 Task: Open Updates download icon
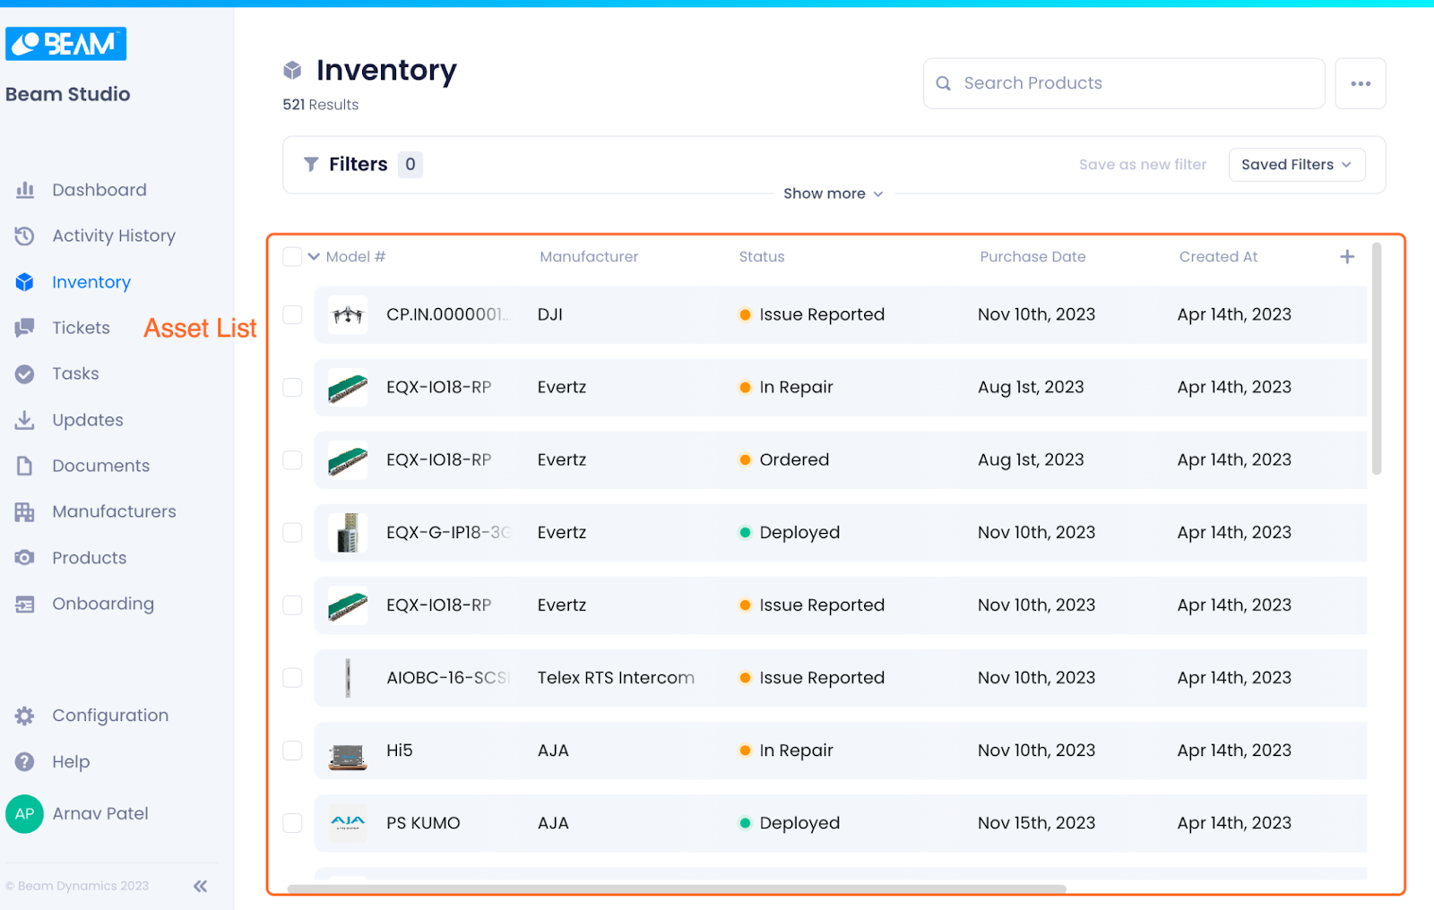(x=25, y=420)
